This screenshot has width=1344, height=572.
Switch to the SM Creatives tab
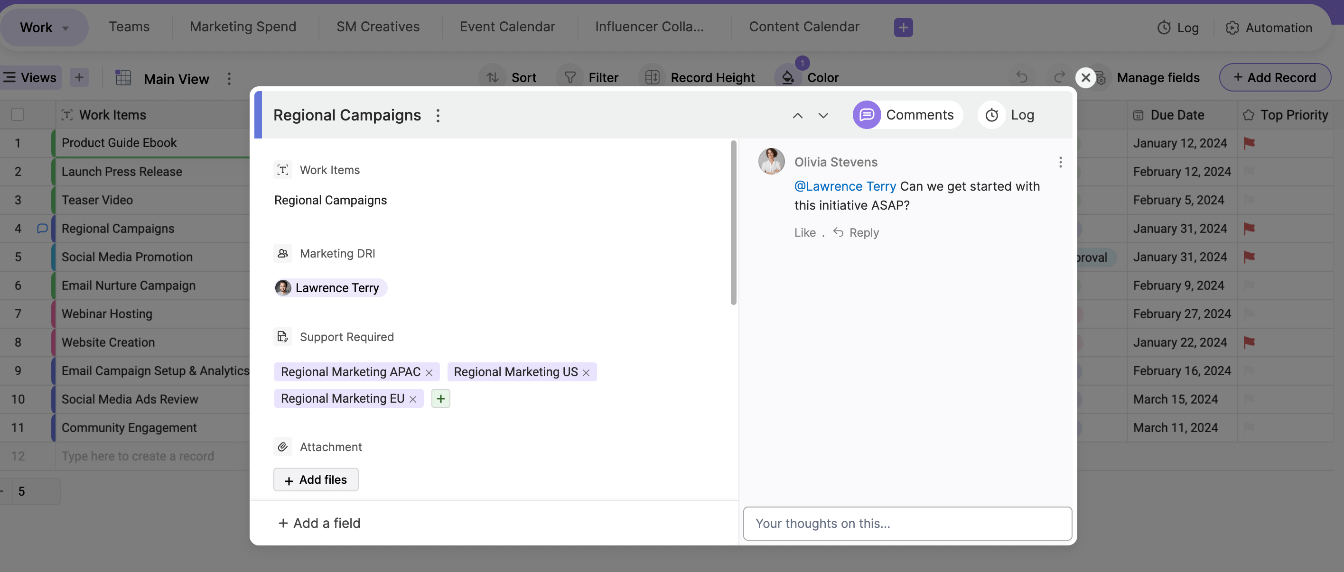point(378,26)
